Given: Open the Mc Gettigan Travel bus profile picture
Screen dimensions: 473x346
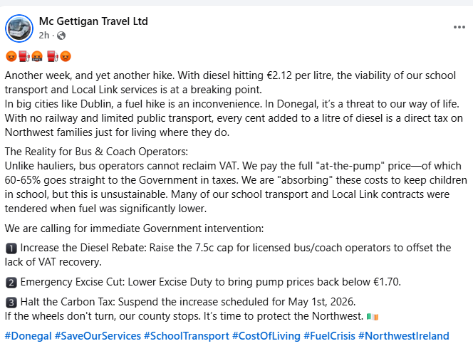Looking at the screenshot, I should tap(19, 28).
